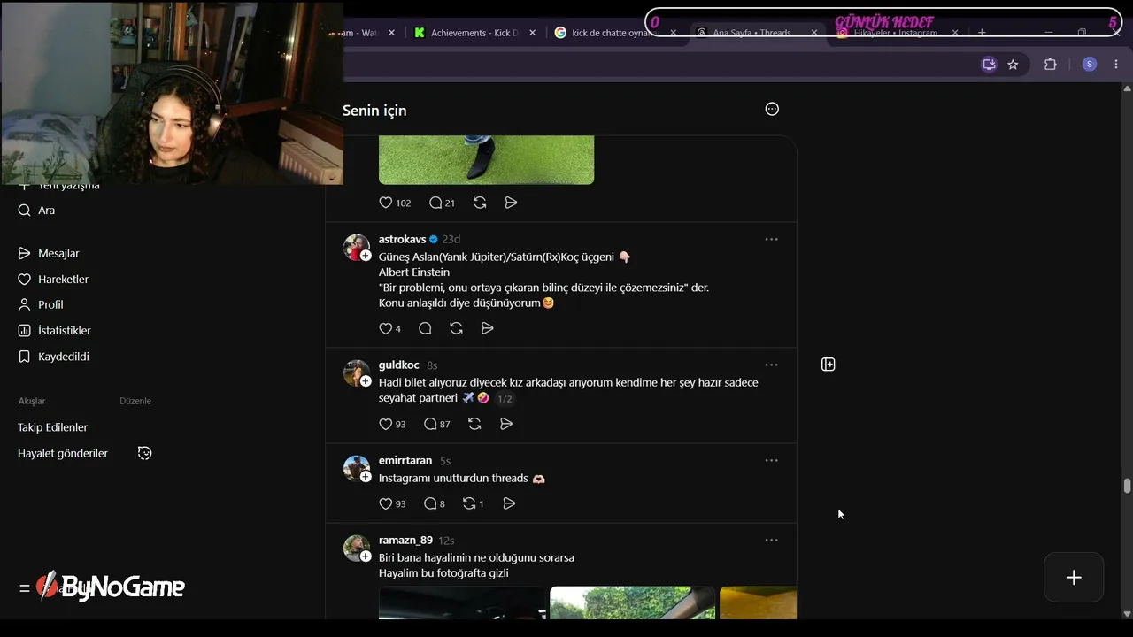Bookmark this page with the star icon
Screen dimensions: 1133x637
(1013, 64)
